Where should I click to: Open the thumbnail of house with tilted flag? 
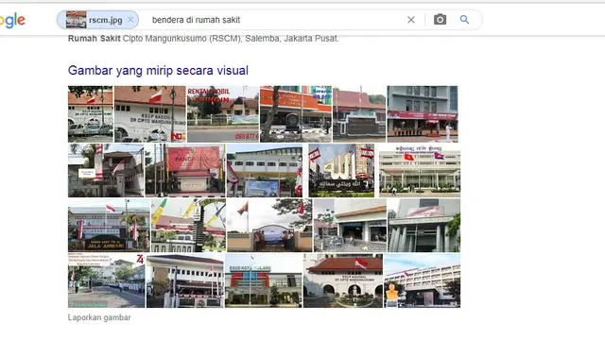tap(106, 170)
